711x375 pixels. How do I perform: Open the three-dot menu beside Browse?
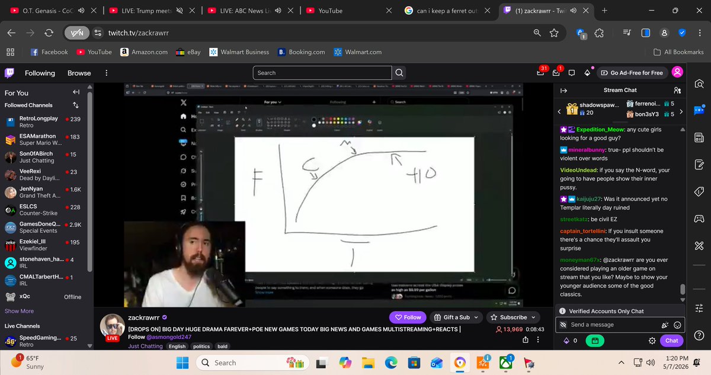pos(107,73)
